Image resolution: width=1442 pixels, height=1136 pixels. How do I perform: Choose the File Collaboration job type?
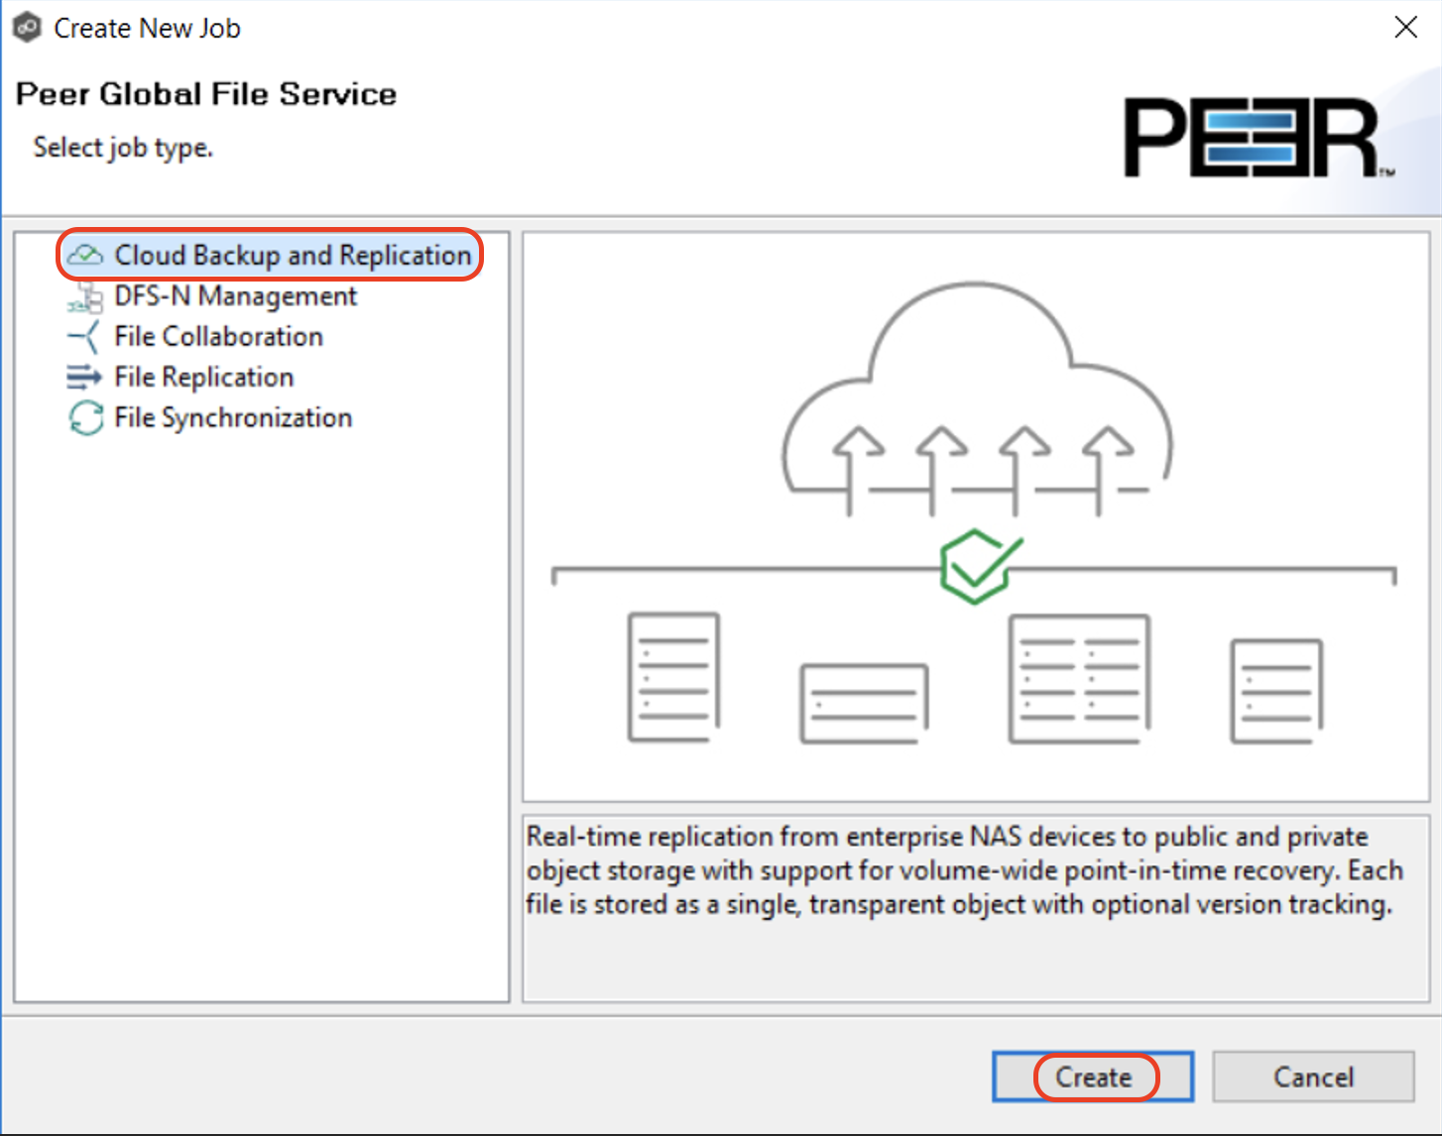(218, 337)
